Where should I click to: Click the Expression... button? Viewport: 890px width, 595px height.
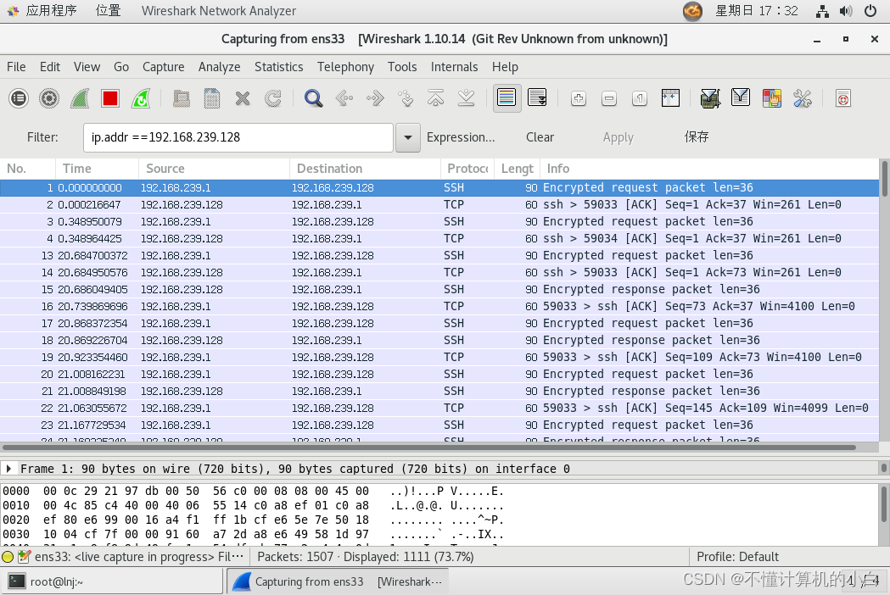(x=461, y=137)
